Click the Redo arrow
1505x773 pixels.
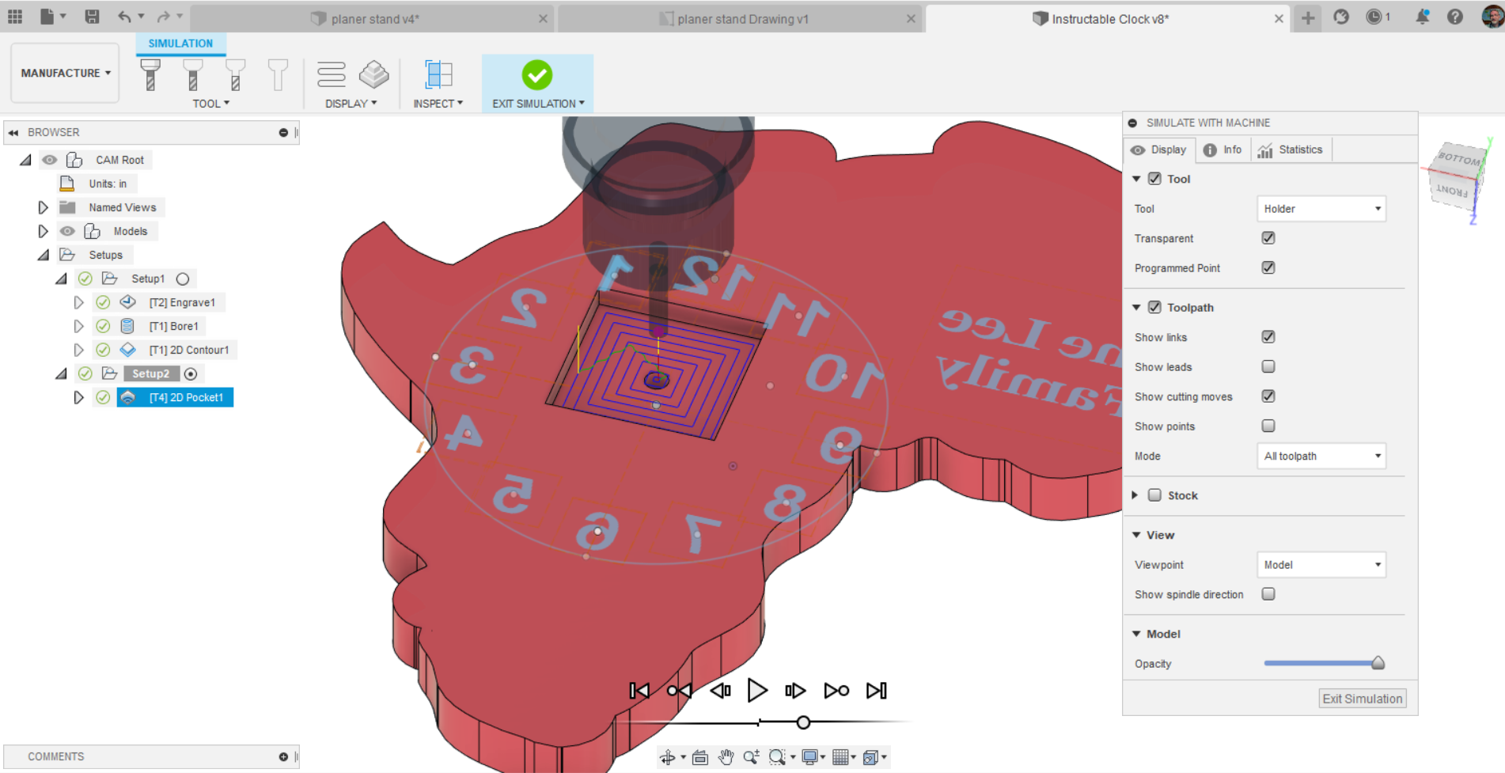164,17
